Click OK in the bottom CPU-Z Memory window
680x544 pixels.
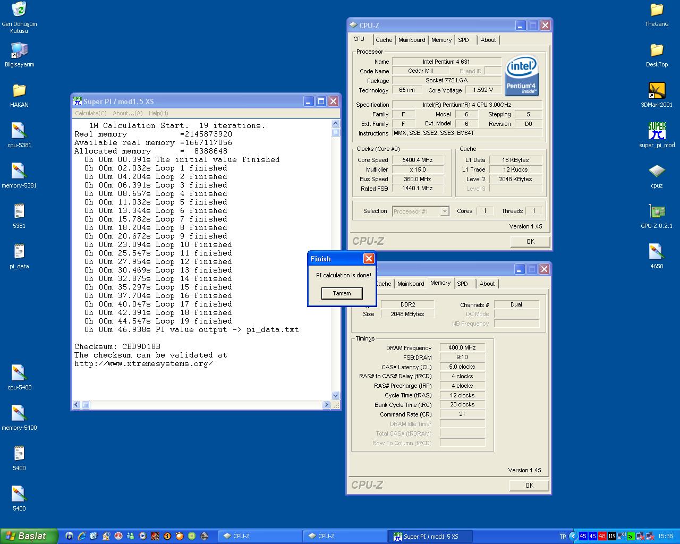tap(529, 485)
